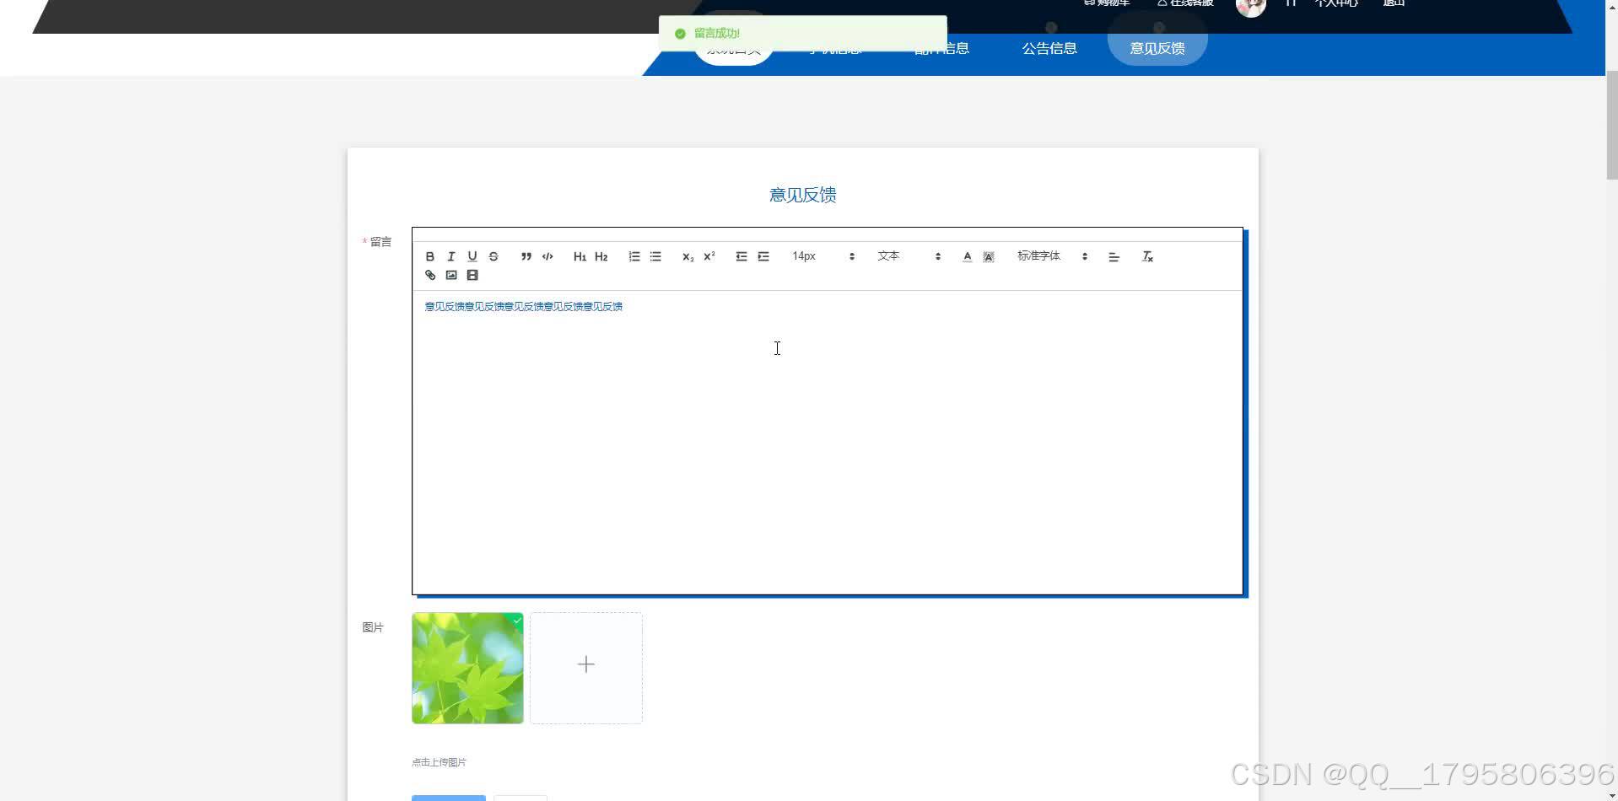Insert an image via the editor toolbar
The height and width of the screenshot is (801, 1618).
click(451, 275)
